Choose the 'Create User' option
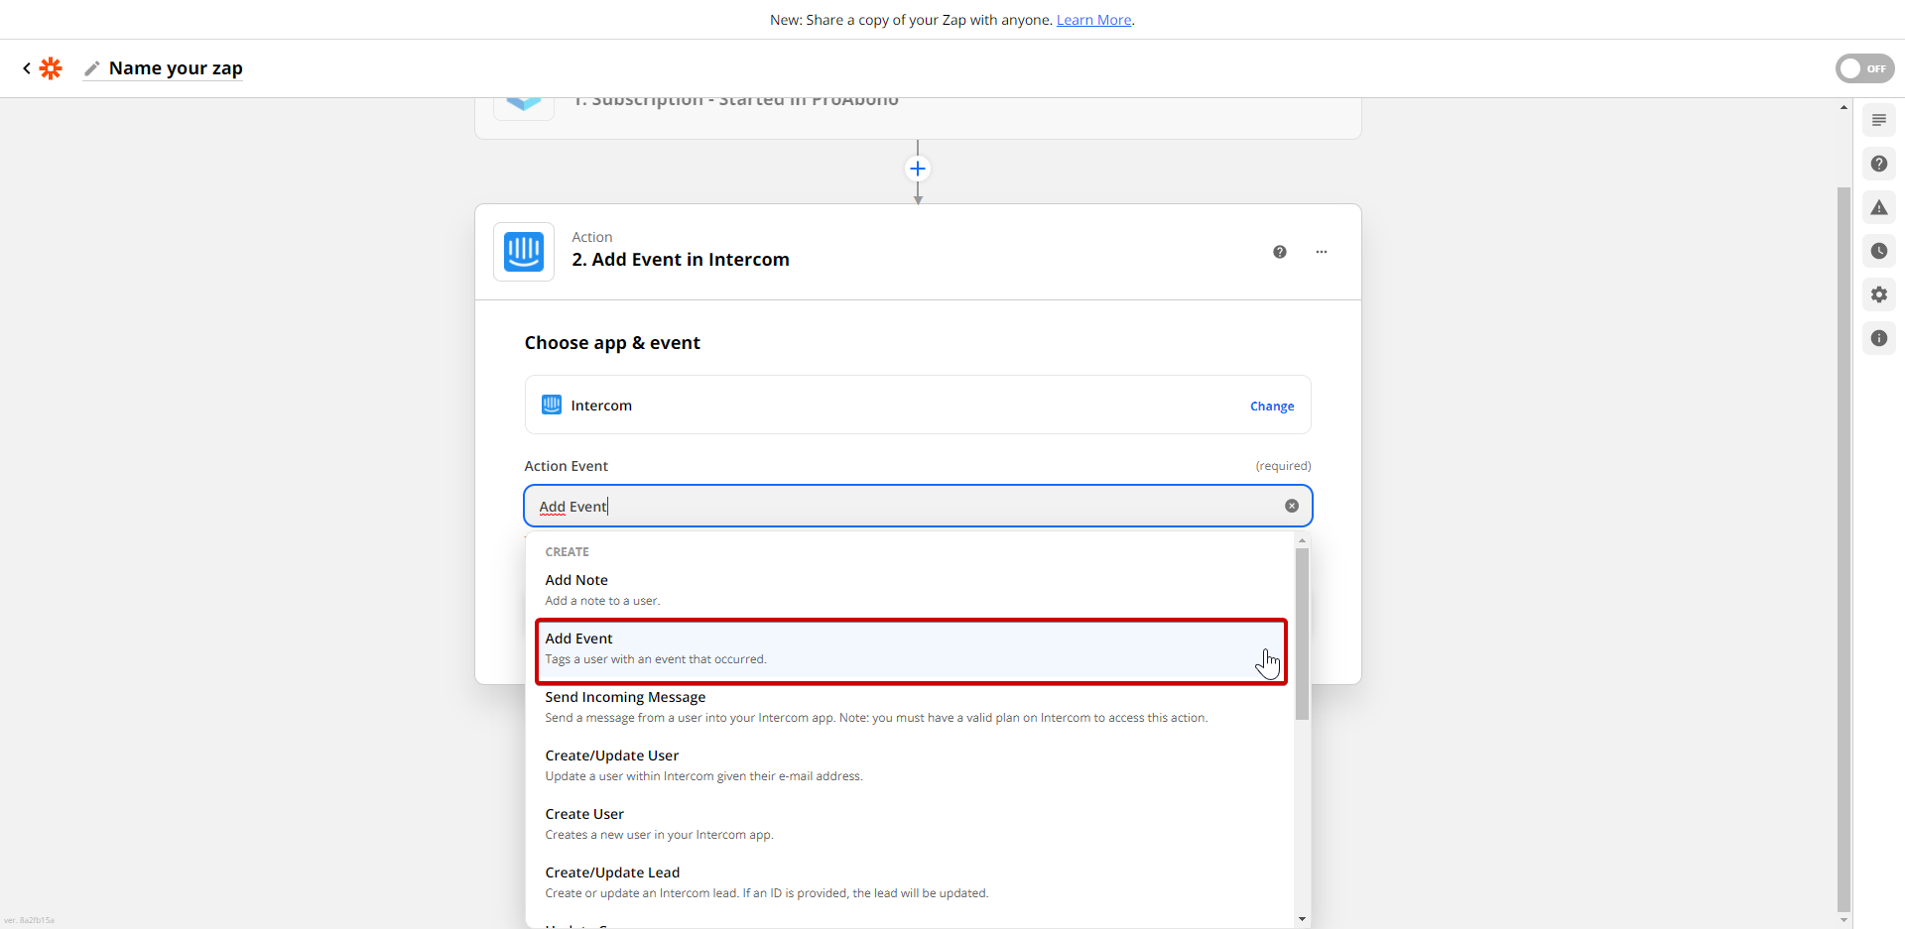The image size is (1905, 929). (911, 824)
